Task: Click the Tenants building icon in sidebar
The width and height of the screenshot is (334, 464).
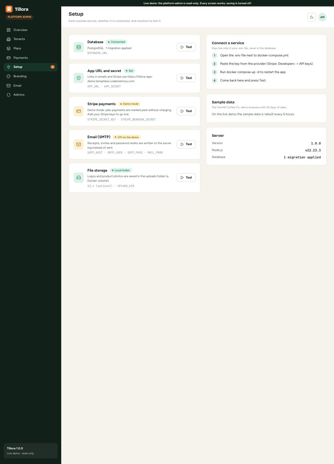Action: (x=9, y=39)
